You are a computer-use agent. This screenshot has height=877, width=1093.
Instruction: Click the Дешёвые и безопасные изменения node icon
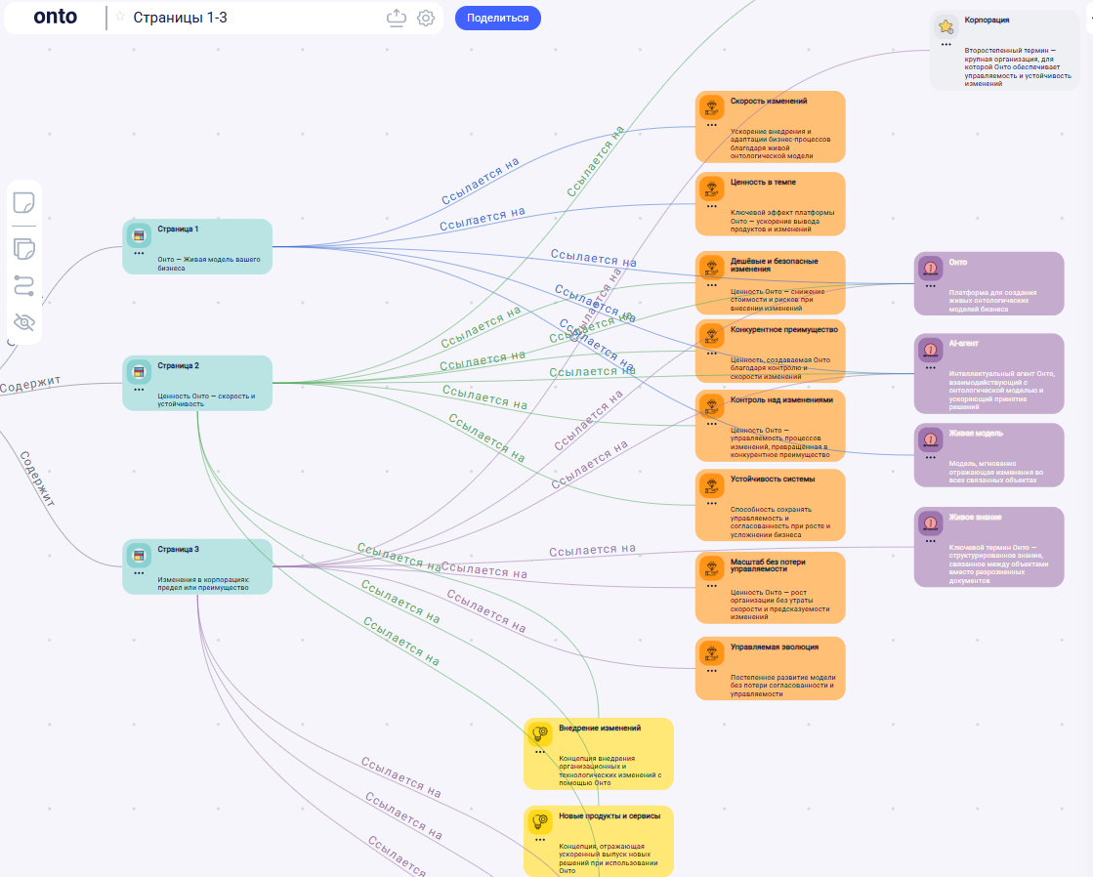(x=712, y=267)
